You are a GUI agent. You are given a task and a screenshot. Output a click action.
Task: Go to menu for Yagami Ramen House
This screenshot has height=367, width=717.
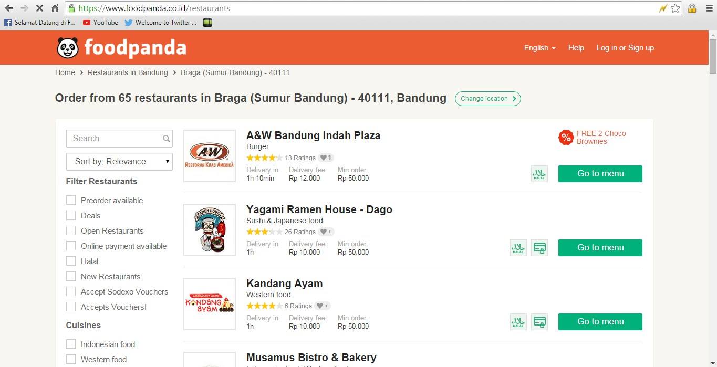click(600, 248)
